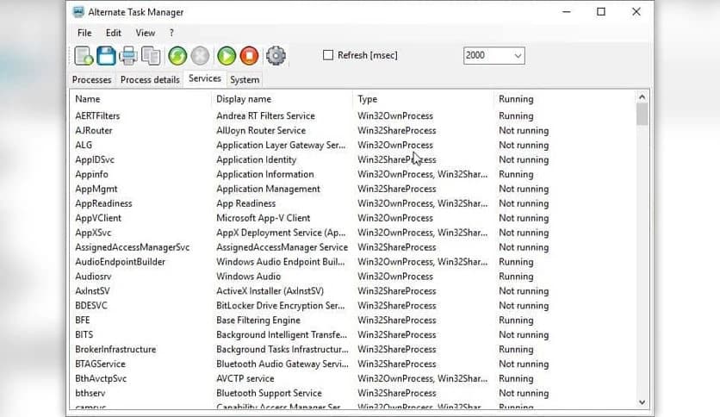Image resolution: width=720 pixels, height=417 pixels.
Task: Select the BTAGService service name
Action: click(x=100, y=364)
